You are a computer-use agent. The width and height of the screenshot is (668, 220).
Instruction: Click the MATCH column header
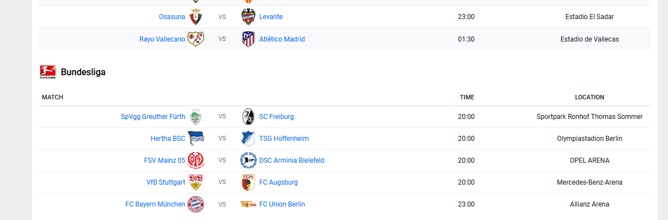[52, 97]
